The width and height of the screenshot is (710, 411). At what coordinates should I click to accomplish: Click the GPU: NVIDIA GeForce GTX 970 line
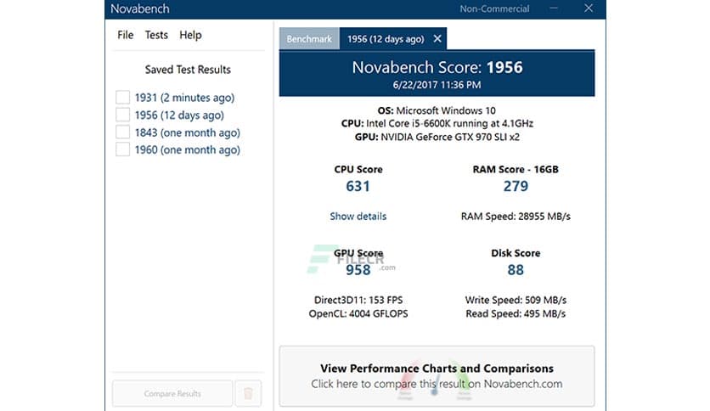[437, 138]
